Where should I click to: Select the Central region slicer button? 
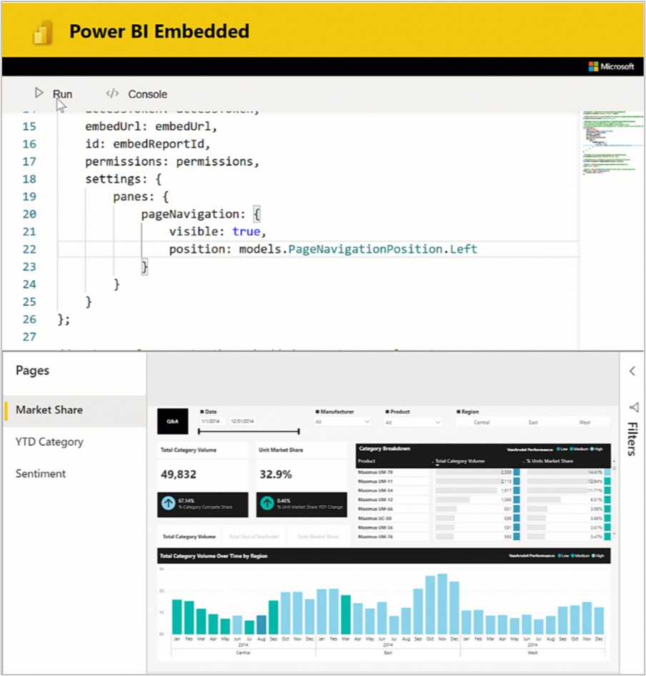pyautogui.click(x=482, y=422)
